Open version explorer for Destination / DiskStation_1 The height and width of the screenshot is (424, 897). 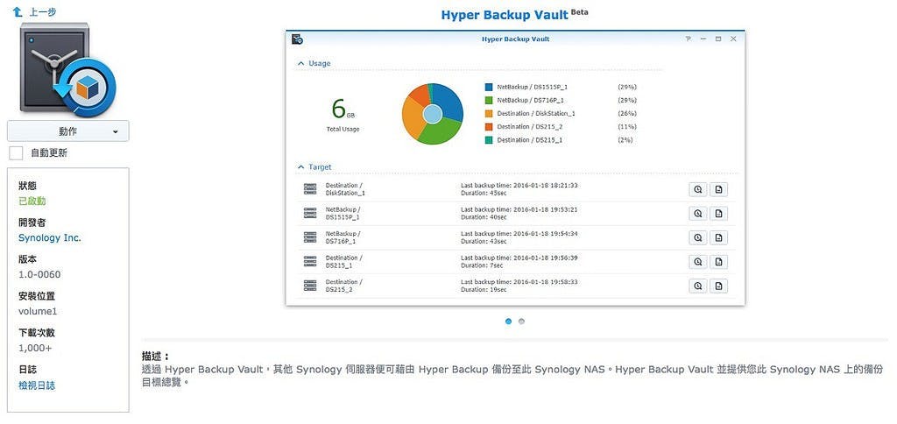coord(697,189)
